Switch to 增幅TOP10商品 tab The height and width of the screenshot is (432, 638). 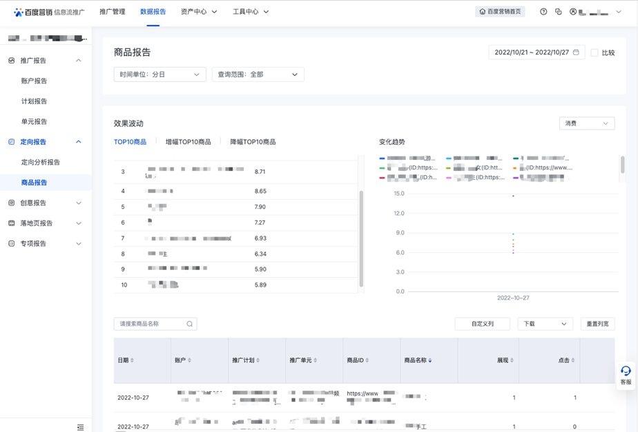(x=188, y=142)
